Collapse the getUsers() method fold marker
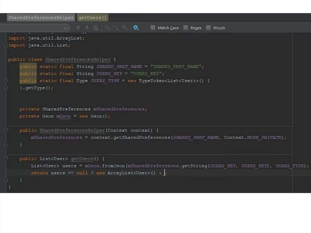Image resolution: width=311 pixels, height=233 pixels. click(x=5, y=159)
